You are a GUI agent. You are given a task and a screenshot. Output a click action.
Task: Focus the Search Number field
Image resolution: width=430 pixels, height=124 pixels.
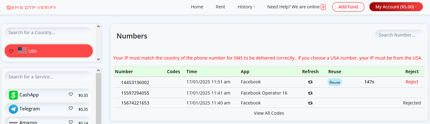click(x=400, y=35)
